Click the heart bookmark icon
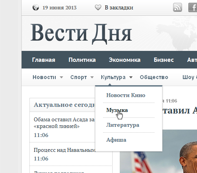 98,7
